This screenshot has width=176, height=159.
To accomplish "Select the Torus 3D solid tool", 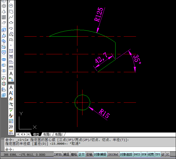I will pos(4,6).
